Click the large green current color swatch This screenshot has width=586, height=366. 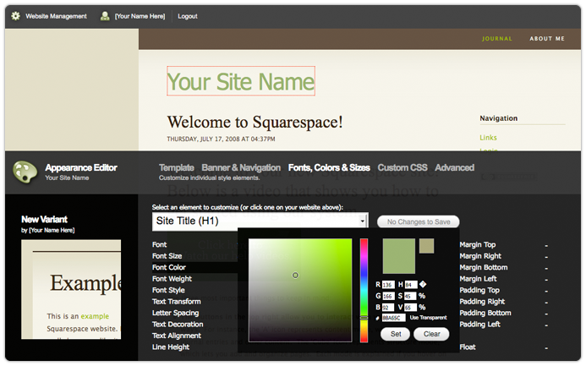point(399,256)
